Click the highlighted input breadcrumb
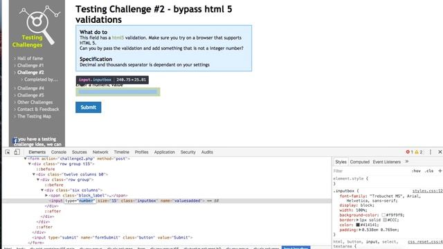Image resolution: width=443 pixels, height=249 pixels. click(x=296, y=248)
